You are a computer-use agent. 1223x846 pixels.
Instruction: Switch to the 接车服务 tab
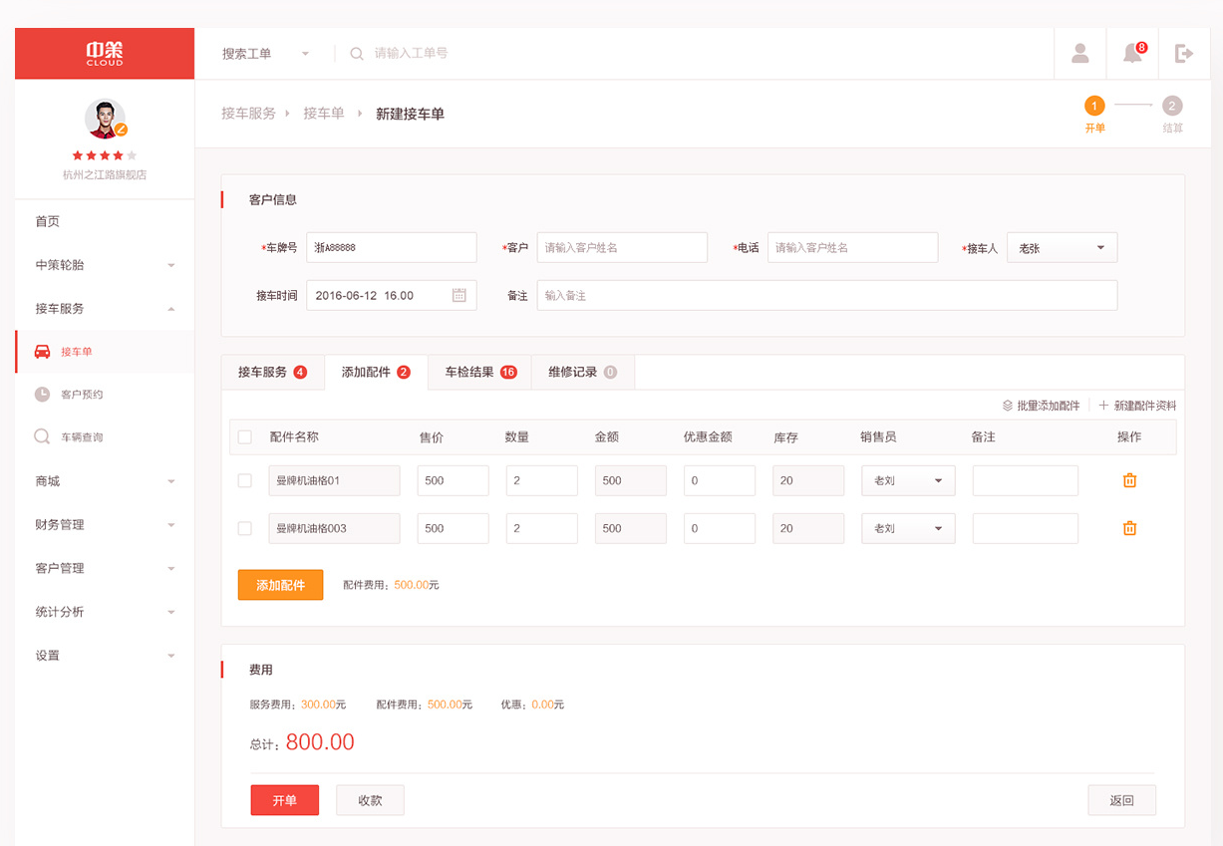[272, 372]
